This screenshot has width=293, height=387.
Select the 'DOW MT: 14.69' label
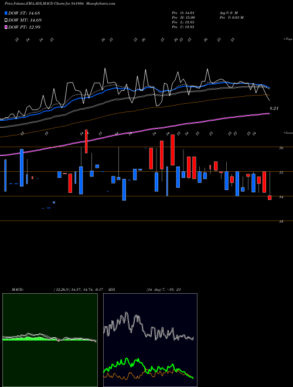tap(25, 21)
